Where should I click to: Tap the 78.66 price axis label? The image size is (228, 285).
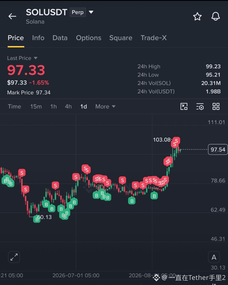click(218, 181)
